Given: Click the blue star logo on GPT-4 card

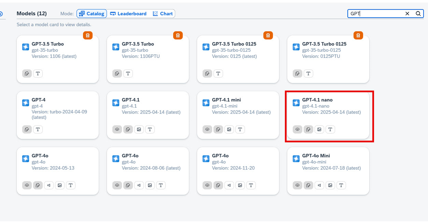Looking at the screenshot, I should point(25,103).
